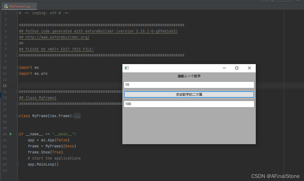
Task: Collapse the import block on line 10
Action: [17, 67]
